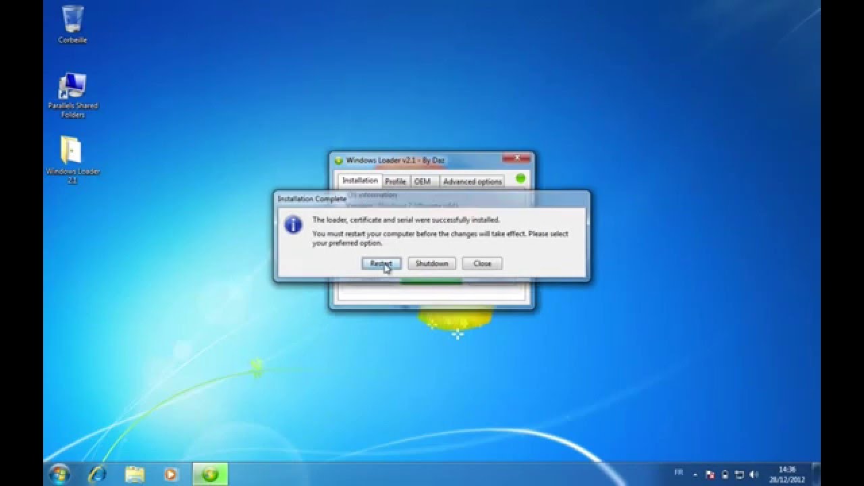This screenshot has height=486, width=864.
Task: Click the blue information icon in the dialog
Action: pyautogui.click(x=293, y=225)
